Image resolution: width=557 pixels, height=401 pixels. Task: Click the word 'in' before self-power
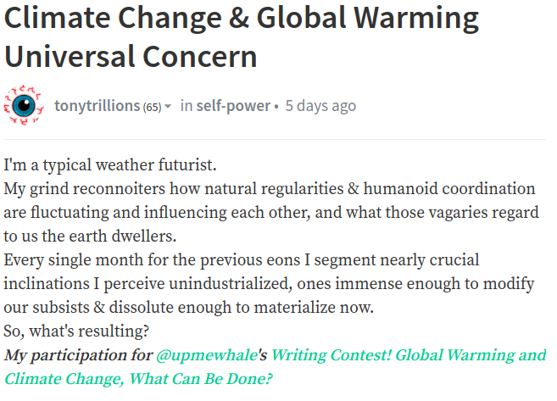187,106
